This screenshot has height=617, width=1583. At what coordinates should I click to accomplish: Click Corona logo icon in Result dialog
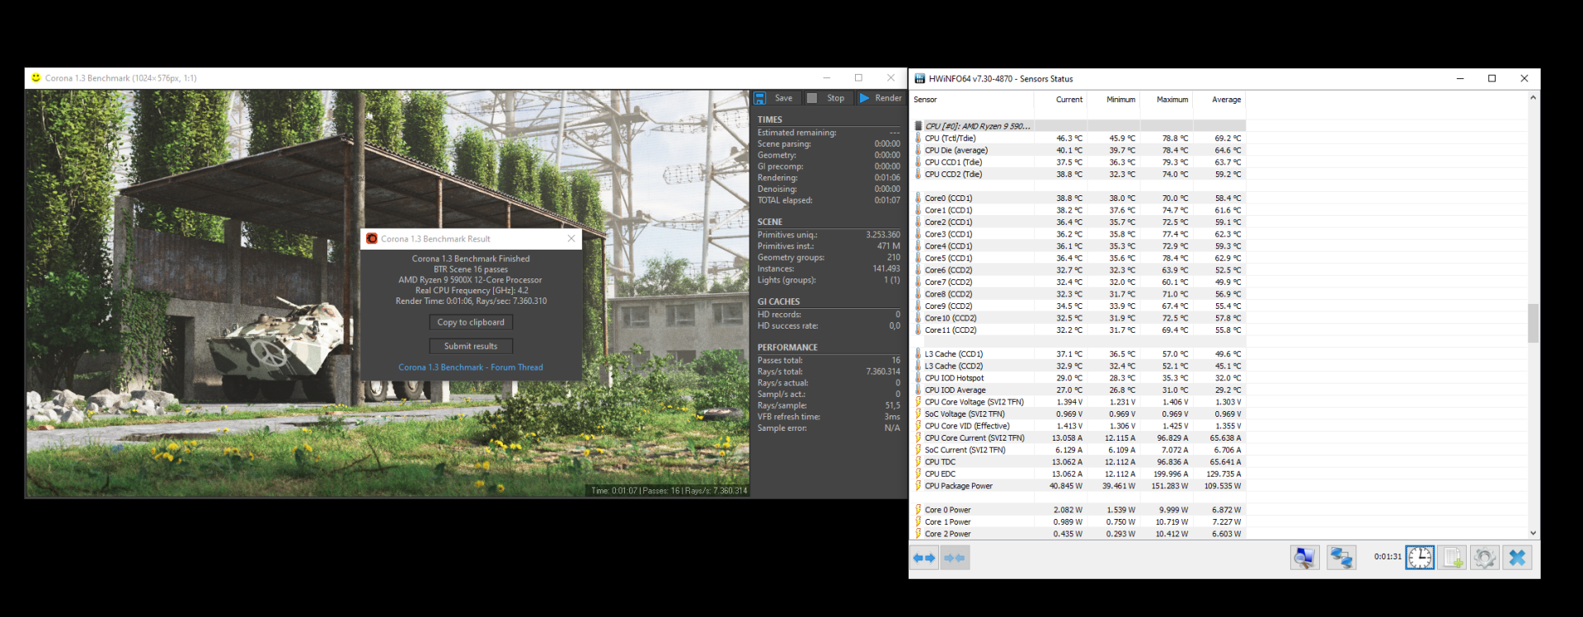(372, 239)
